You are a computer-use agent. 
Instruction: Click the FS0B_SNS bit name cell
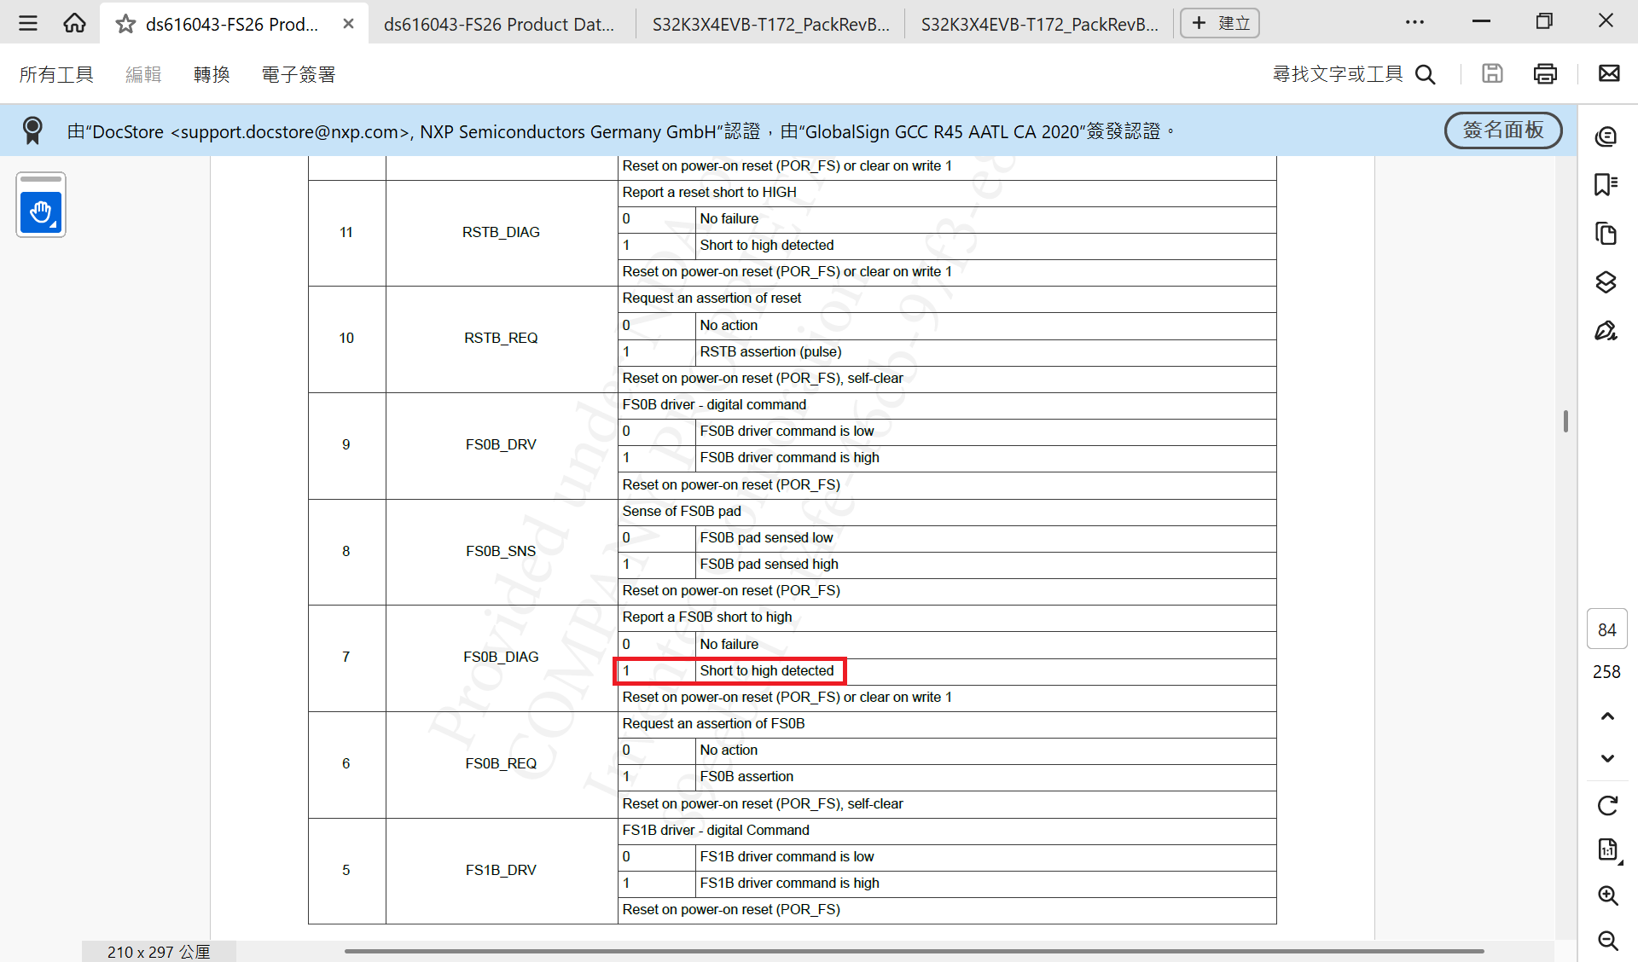pos(501,551)
